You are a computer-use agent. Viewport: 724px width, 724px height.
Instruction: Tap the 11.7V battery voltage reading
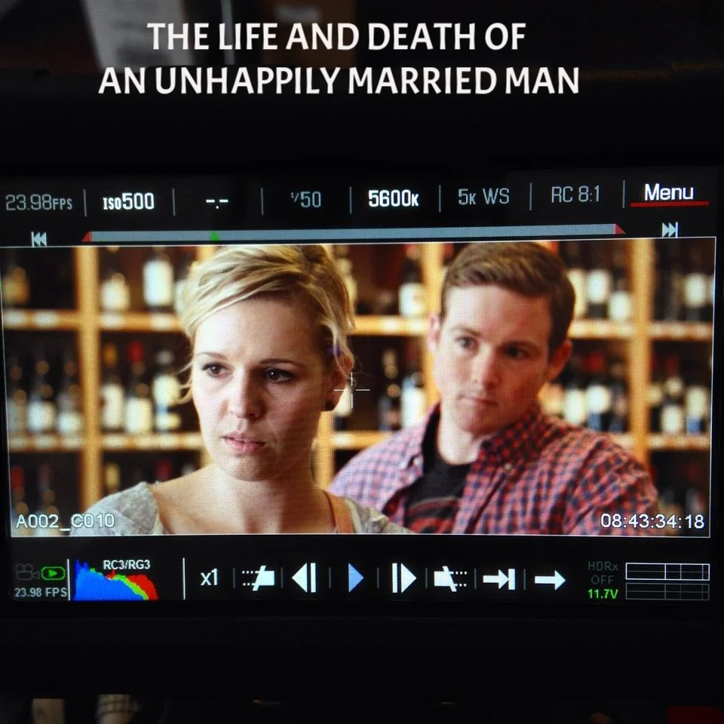603,594
